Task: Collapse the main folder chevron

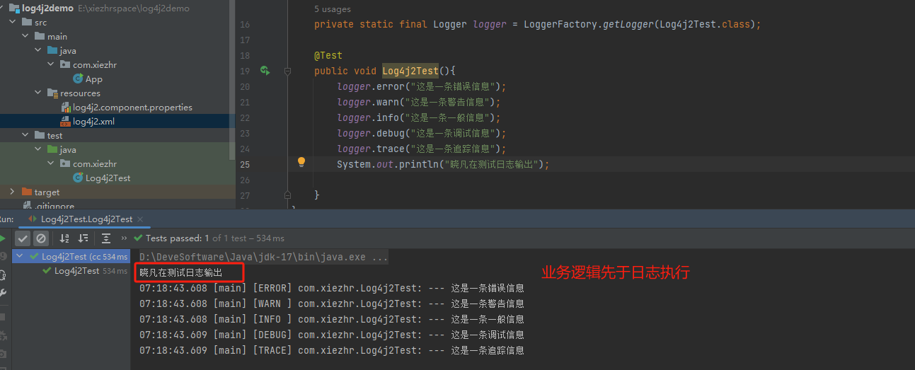Action: pyautogui.click(x=25, y=37)
